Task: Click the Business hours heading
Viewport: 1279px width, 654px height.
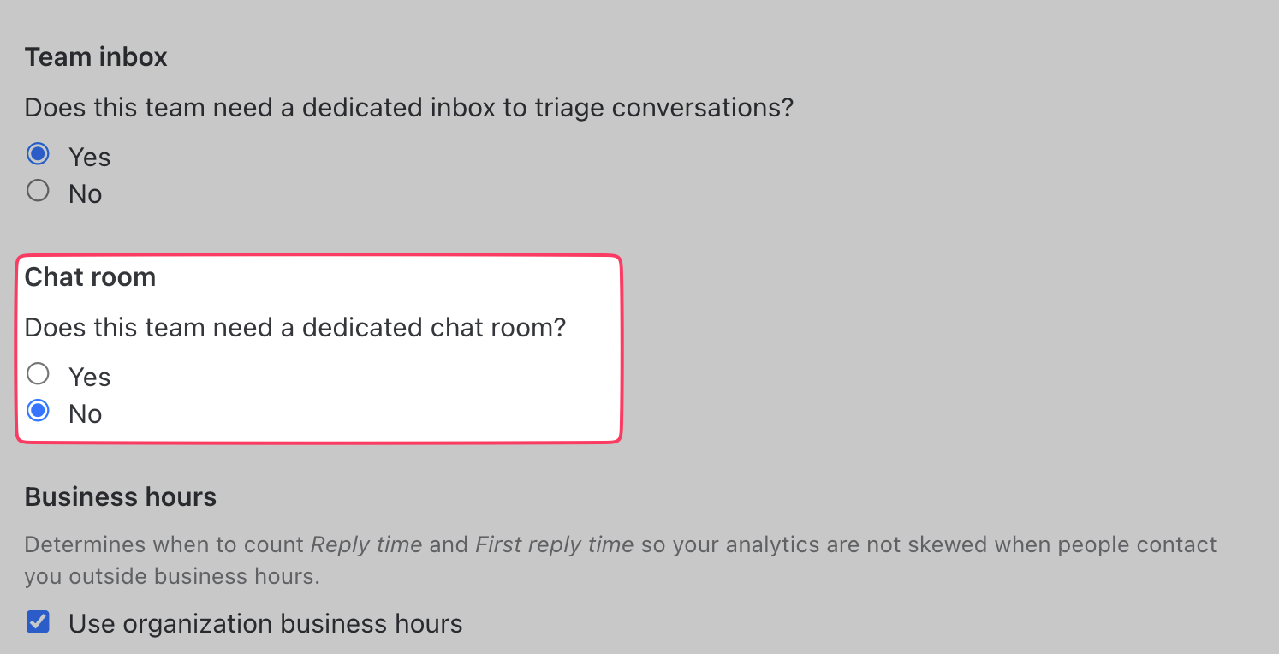Action: click(120, 496)
